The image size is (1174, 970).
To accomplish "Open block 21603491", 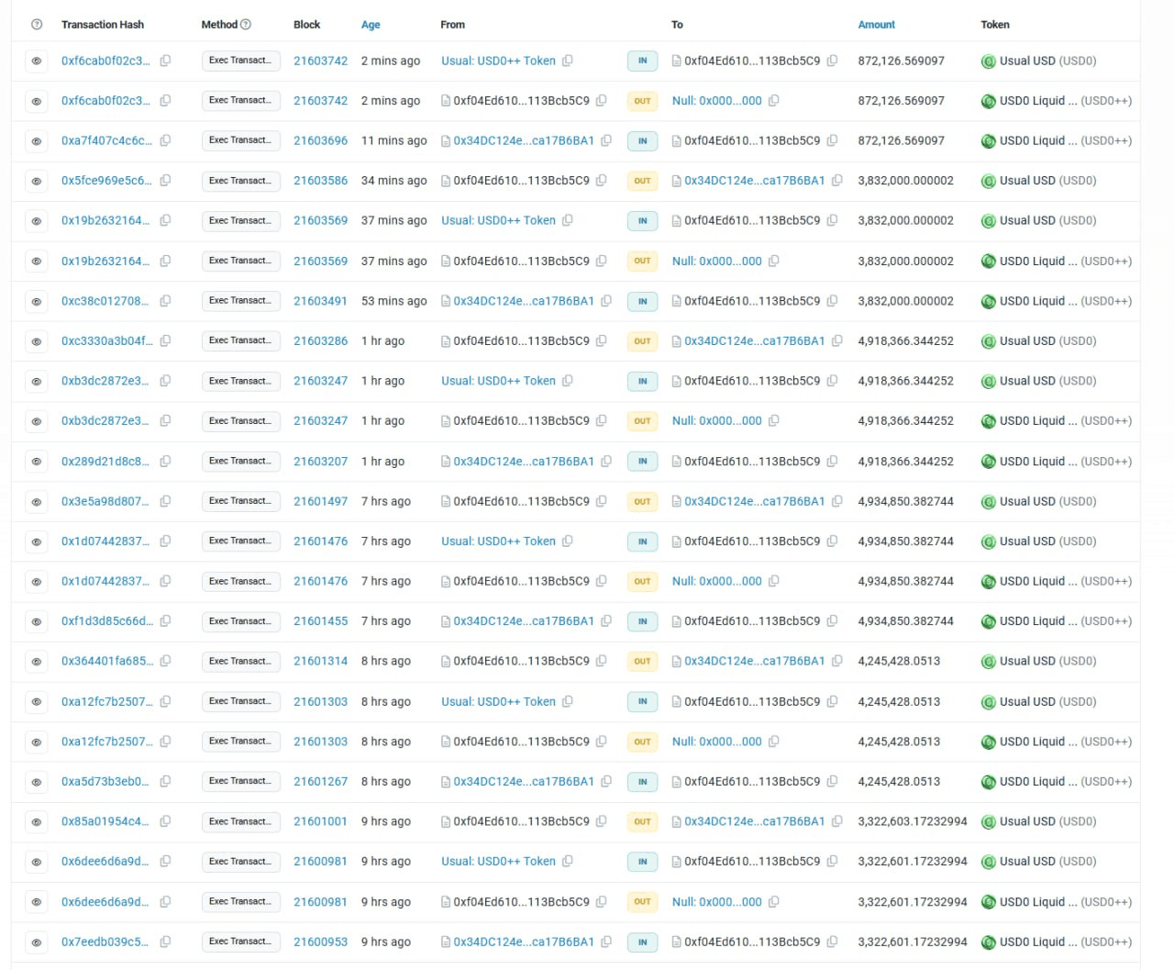I will [320, 301].
